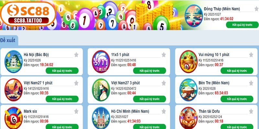The image size is (259, 129).
Task: Switch to the Đề xuất tab
Action: coord(8,40)
